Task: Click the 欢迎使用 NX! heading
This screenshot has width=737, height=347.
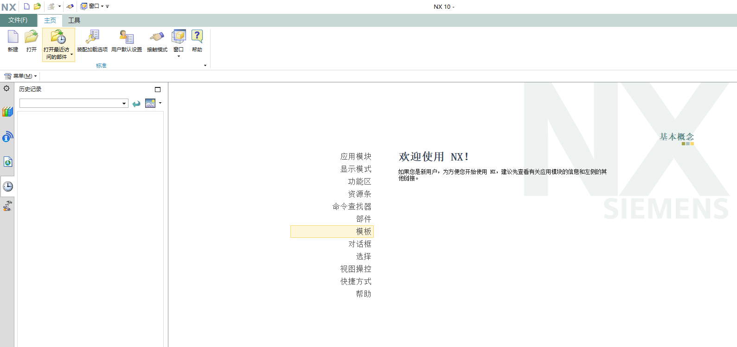Action: click(x=434, y=157)
